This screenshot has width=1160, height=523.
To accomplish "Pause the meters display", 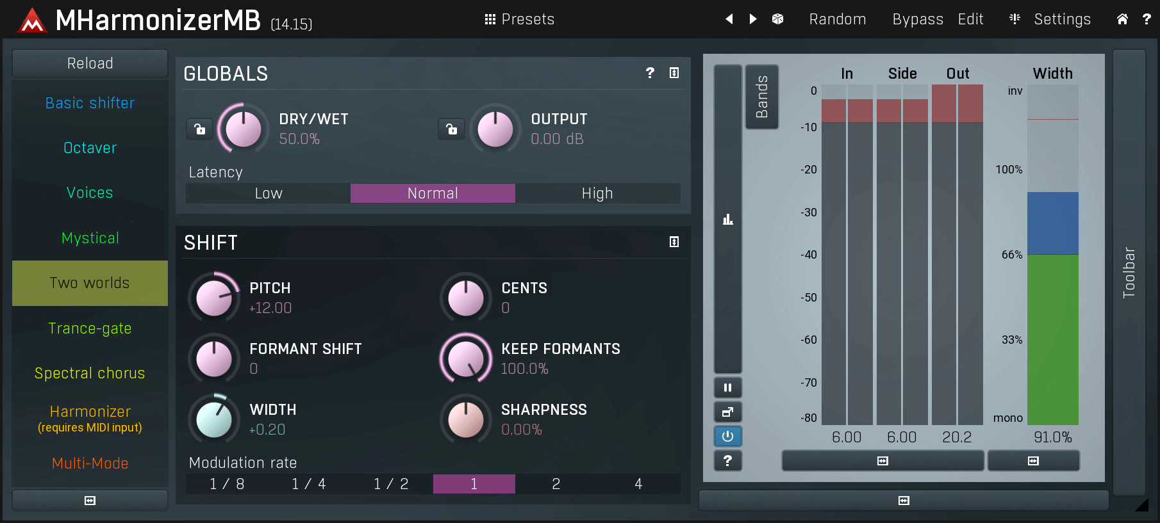I will tap(727, 388).
